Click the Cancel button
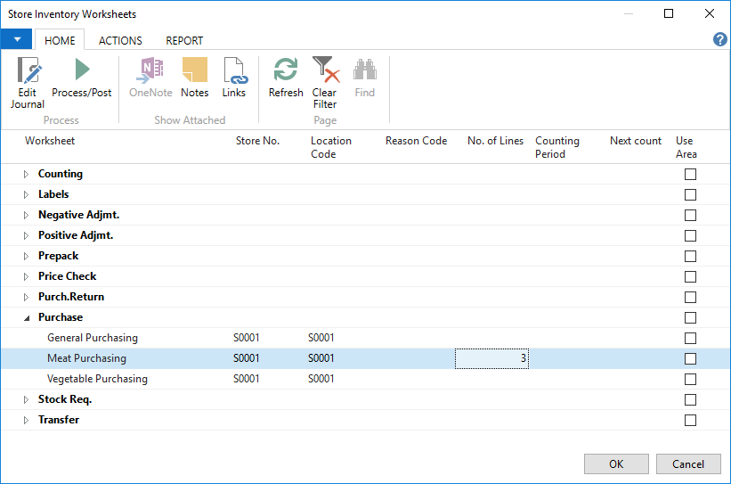The width and height of the screenshot is (731, 484). click(x=687, y=463)
